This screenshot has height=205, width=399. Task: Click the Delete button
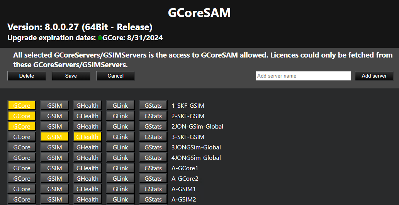click(x=27, y=76)
